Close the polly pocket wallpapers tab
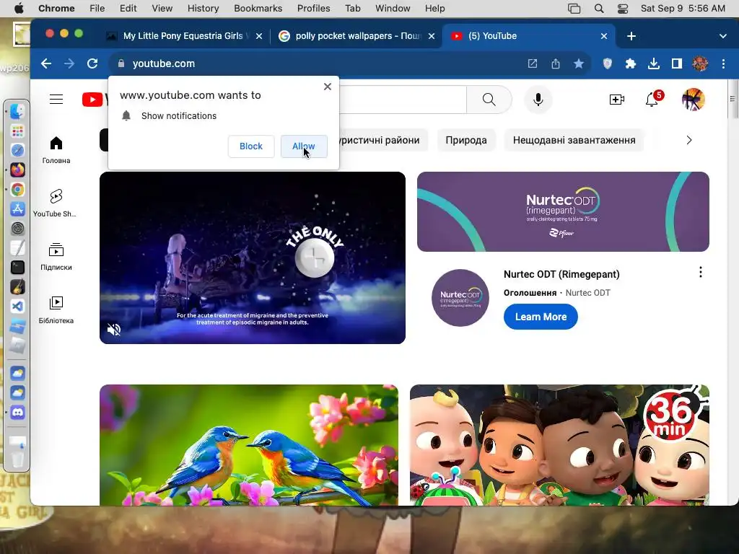Viewport: 739px width, 554px height. coord(431,36)
